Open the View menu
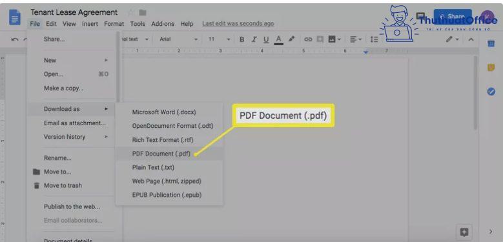503x242 pixels. click(x=69, y=24)
